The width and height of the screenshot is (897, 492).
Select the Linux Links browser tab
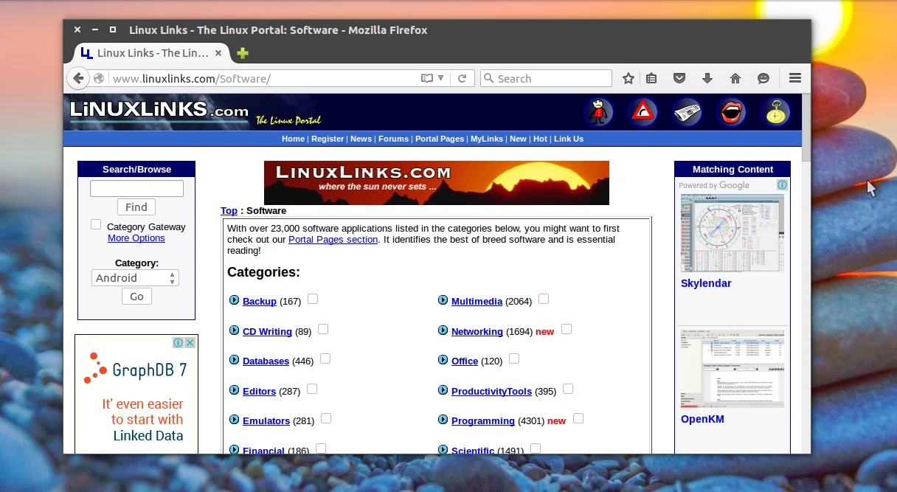[153, 53]
